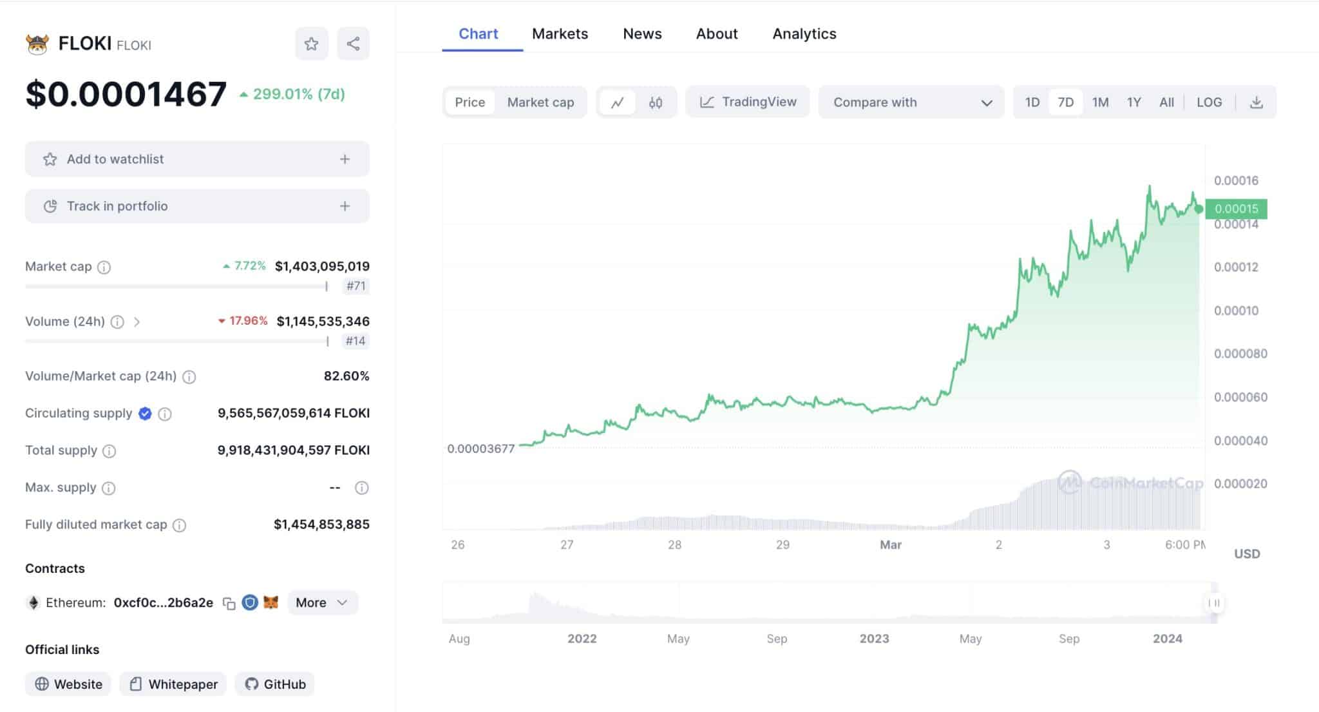
Task: Click the FLOKI viking dog logo
Action: coord(37,44)
